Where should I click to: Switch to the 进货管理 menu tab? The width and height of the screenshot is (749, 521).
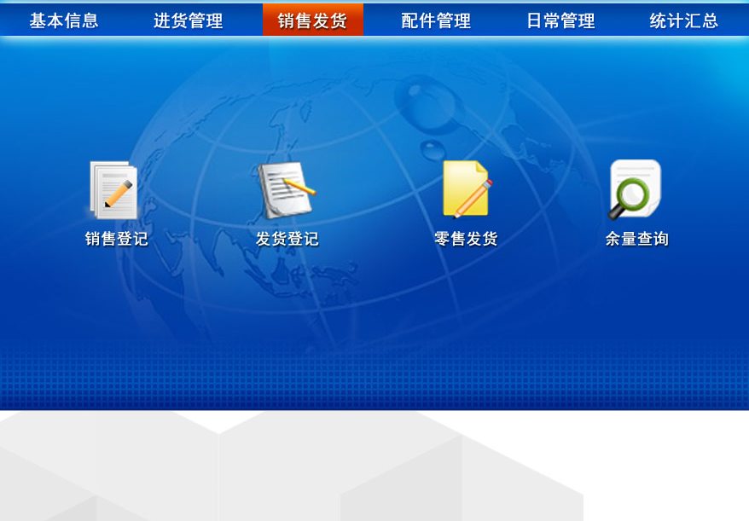point(189,20)
